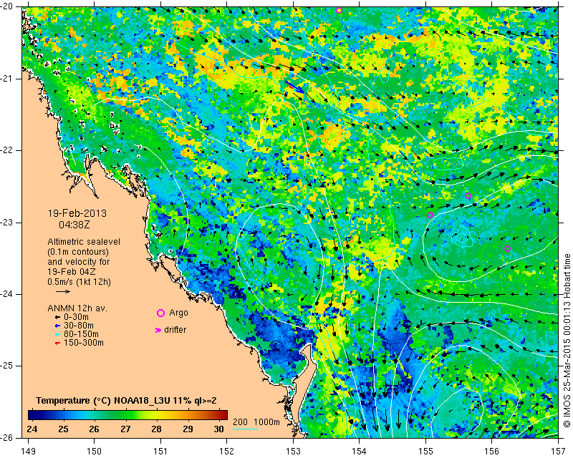The height and width of the screenshot is (458, 573).
Task: Click the magenta Argo legend circle
Action: [160, 313]
